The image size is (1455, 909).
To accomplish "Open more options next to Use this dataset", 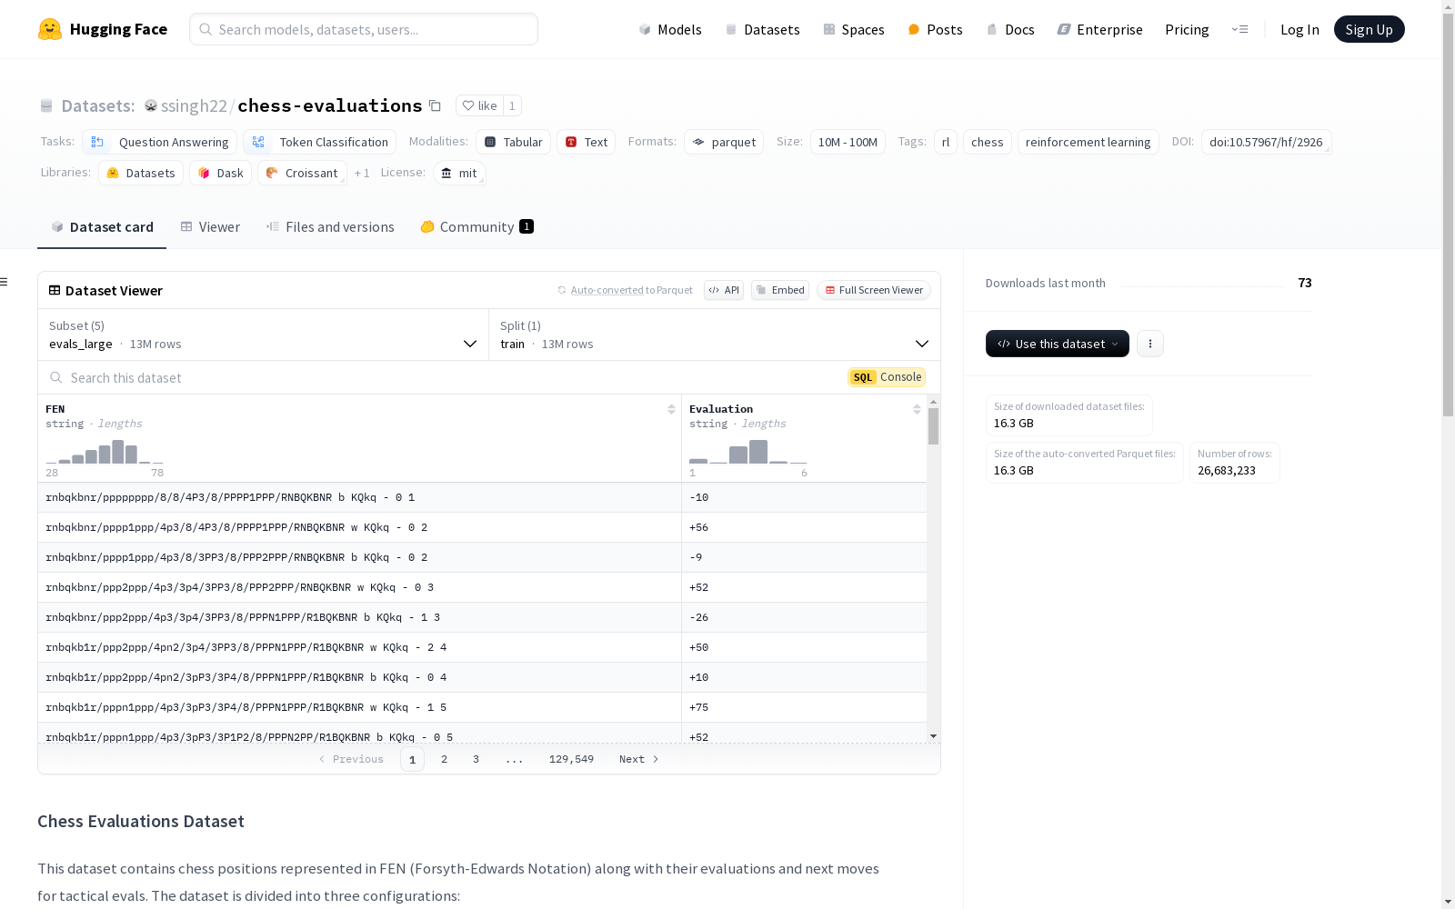I will point(1150,344).
